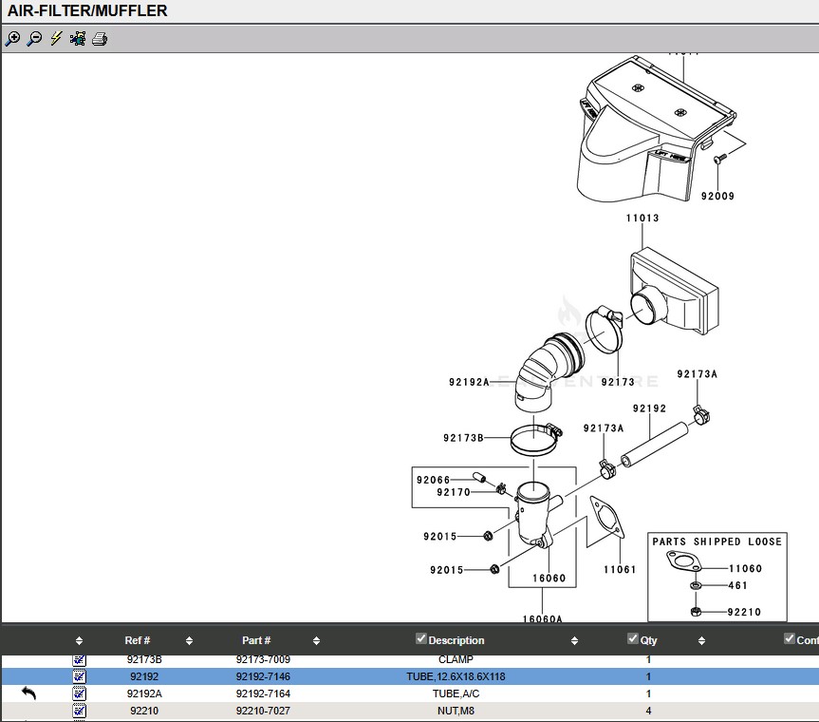Image resolution: width=819 pixels, height=722 pixels.
Task: Click the sort arrows right of Description header
Action: click(574, 641)
